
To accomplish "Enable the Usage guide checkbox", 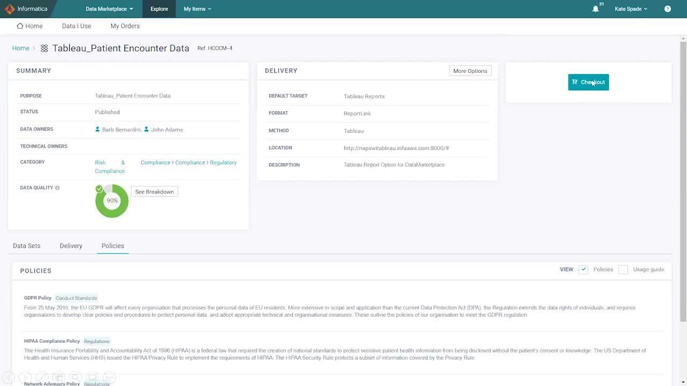I will pos(623,270).
